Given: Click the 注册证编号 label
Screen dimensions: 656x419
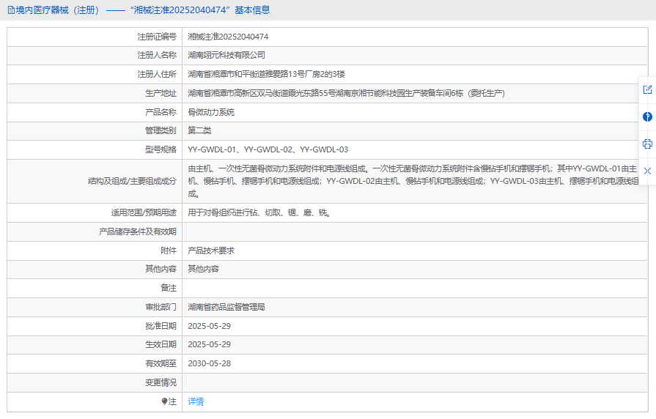Looking at the screenshot, I should [x=157, y=37].
